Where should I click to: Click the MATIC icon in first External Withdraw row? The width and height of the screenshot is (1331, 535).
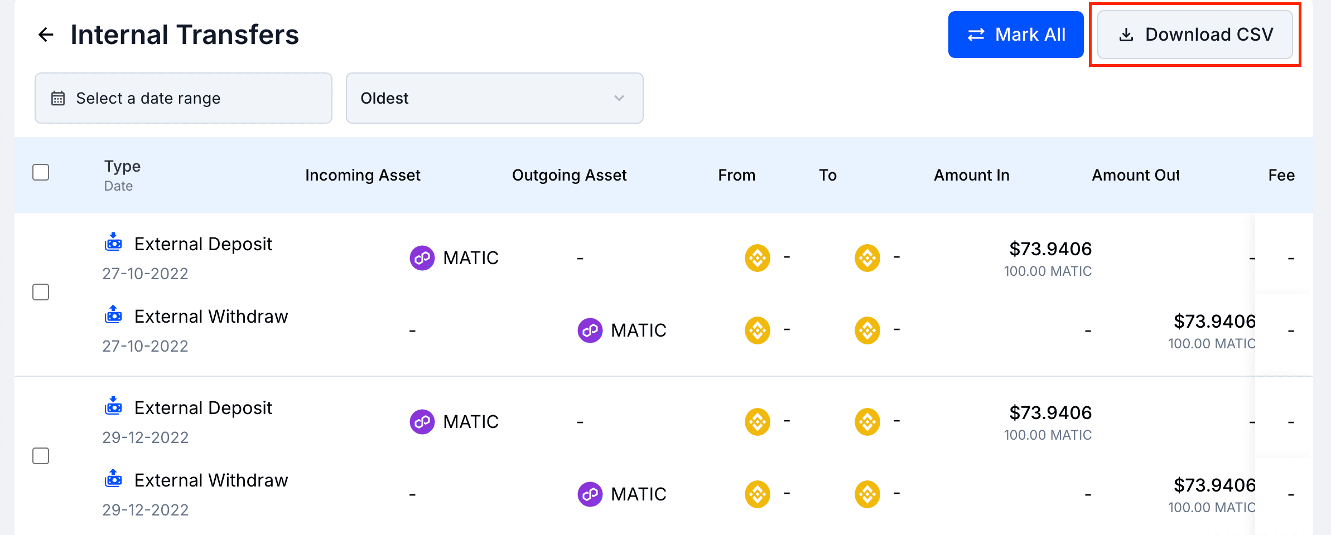[x=590, y=330]
